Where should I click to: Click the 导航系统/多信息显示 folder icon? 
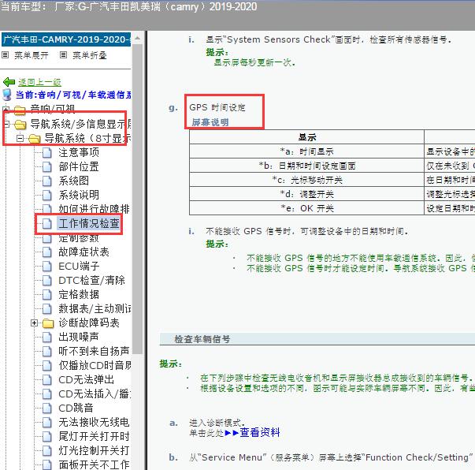pos(20,124)
